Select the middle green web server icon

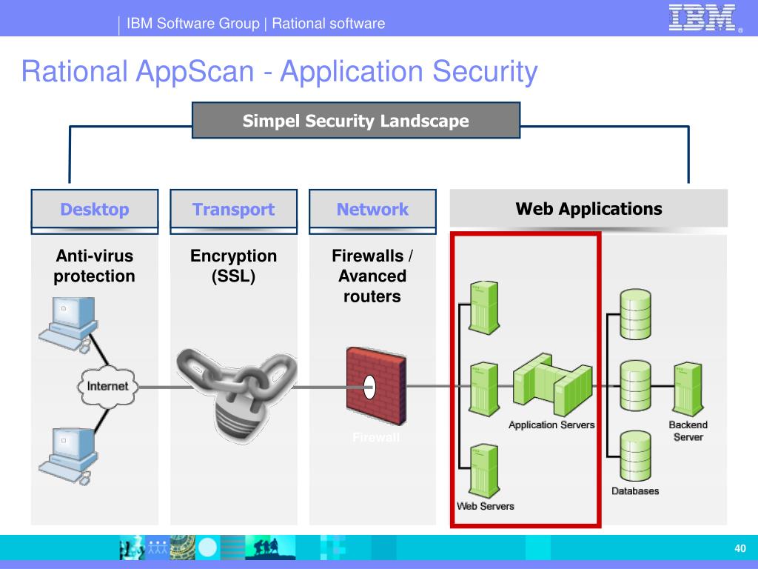pos(484,390)
